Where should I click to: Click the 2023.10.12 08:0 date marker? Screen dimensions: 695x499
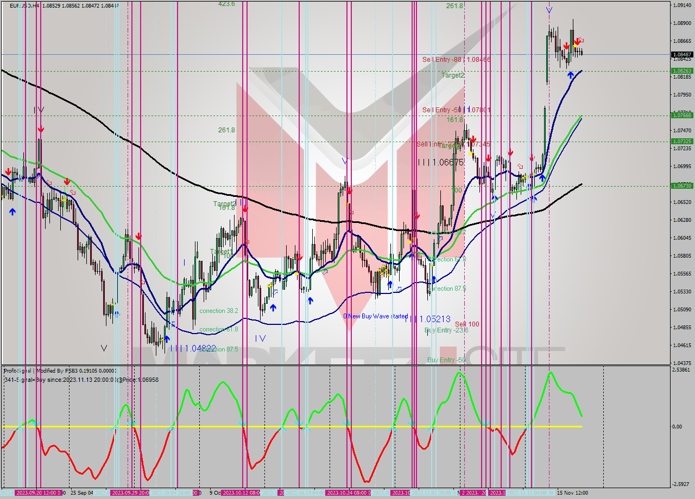[x=241, y=492]
